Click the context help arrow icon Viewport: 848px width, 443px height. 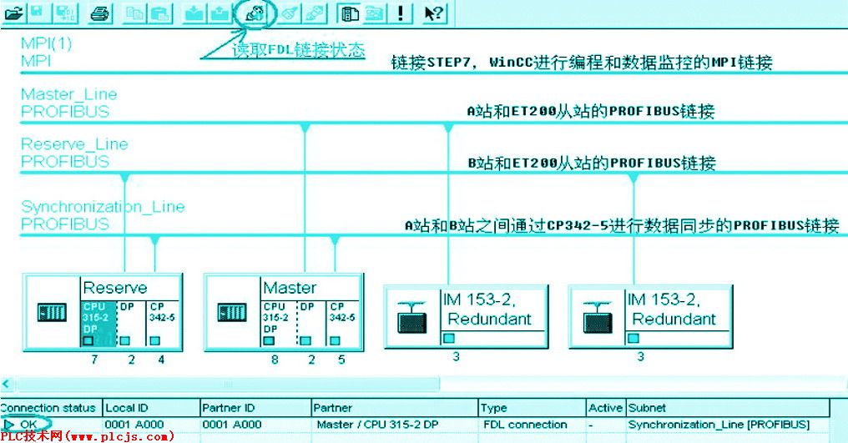[x=434, y=13]
